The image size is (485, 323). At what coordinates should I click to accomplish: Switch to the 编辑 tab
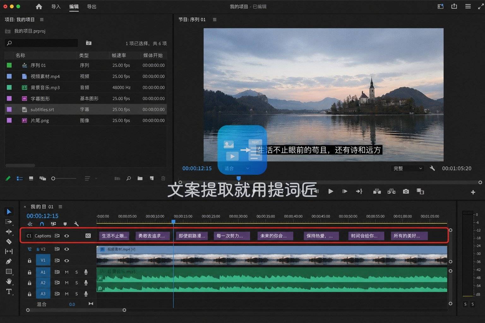pyautogui.click(x=74, y=7)
